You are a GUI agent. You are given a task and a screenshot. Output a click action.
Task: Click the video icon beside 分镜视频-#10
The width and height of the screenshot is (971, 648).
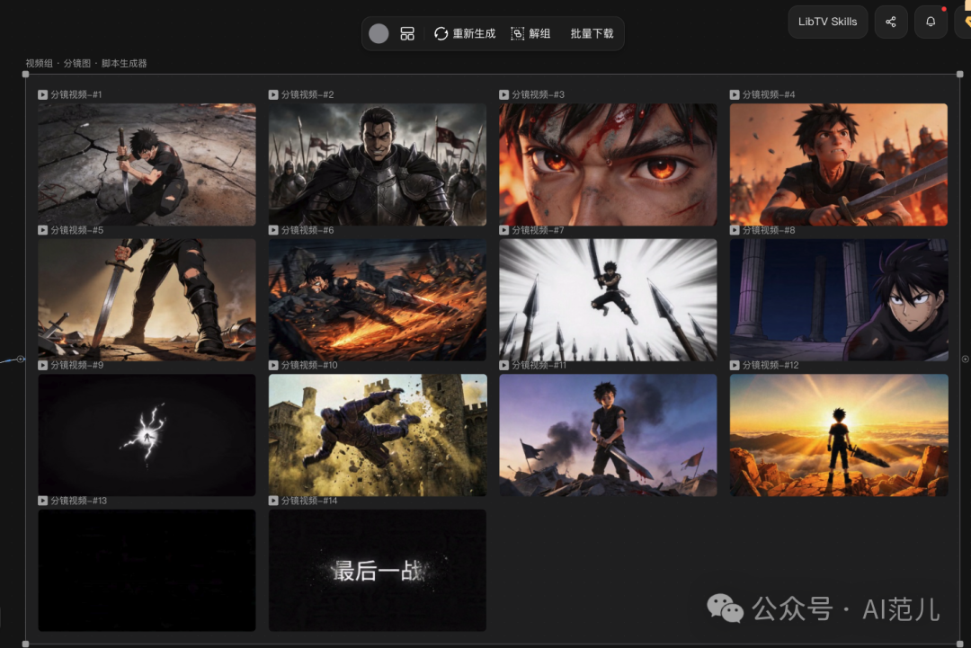273,365
